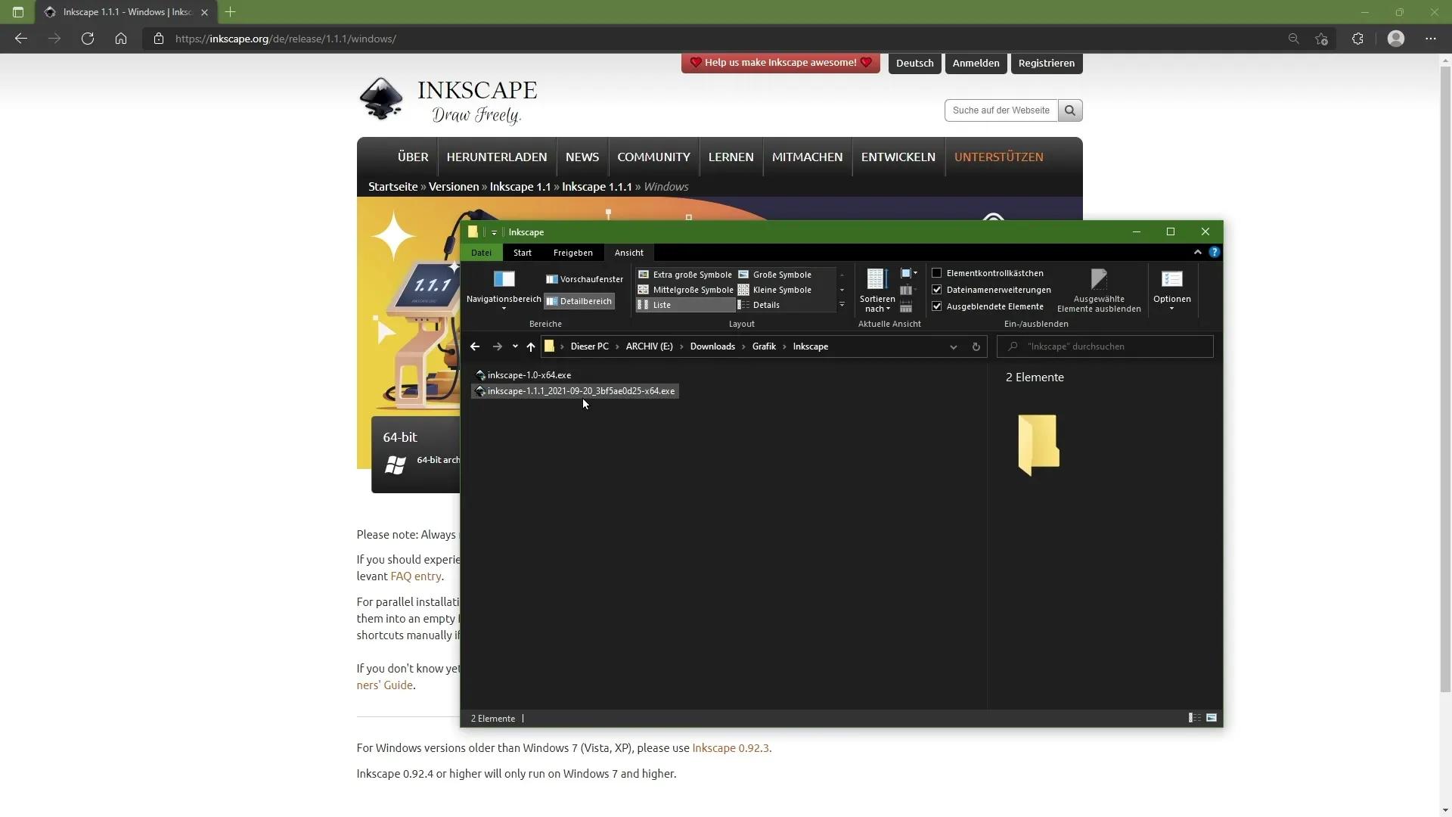This screenshot has width=1452, height=817.
Task: Click the Suche auf der Webseite field
Action: point(1001,110)
